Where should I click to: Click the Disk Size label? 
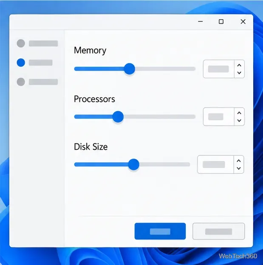[91, 147]
